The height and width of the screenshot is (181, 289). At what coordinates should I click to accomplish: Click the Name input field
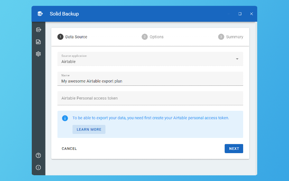pyautogui.click(x=150, y=79)
